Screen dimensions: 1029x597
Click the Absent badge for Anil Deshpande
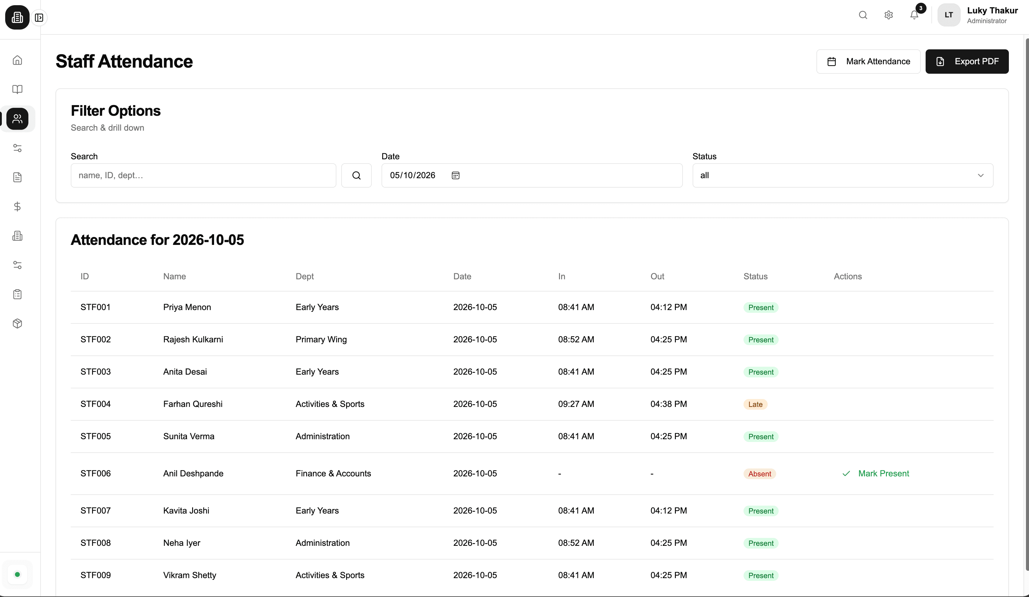tap(759, 474)
